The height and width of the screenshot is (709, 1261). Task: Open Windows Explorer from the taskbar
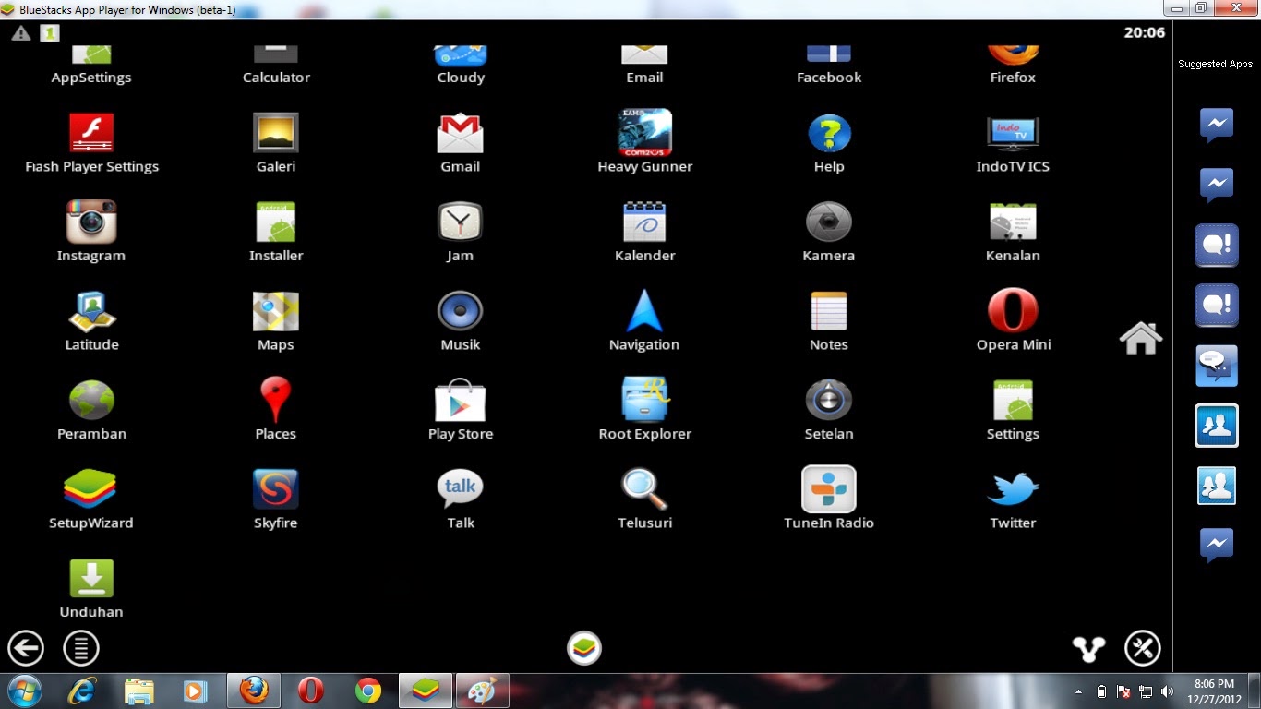(139, 691)
